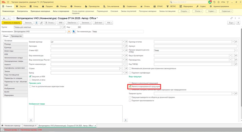Click the Создать button in navigation panel
242x132 pixels.
(184, 11)
